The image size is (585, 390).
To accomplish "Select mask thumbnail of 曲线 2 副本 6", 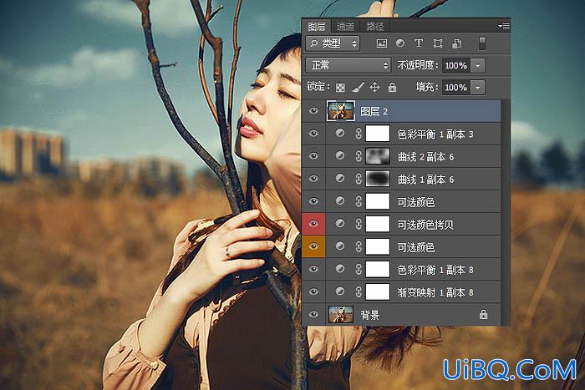I will coord(378,156).
